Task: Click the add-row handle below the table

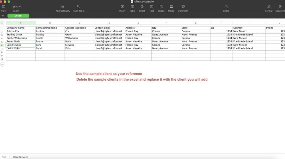Action: pos(3,64)
